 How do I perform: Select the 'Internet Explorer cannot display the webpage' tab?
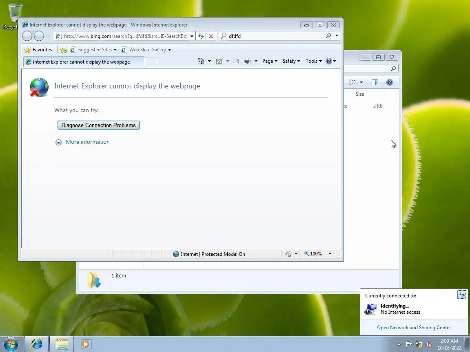click(x=84, y=62)
